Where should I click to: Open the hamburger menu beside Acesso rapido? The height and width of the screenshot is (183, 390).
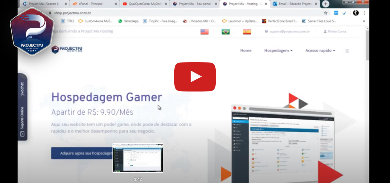pos(347,51)
